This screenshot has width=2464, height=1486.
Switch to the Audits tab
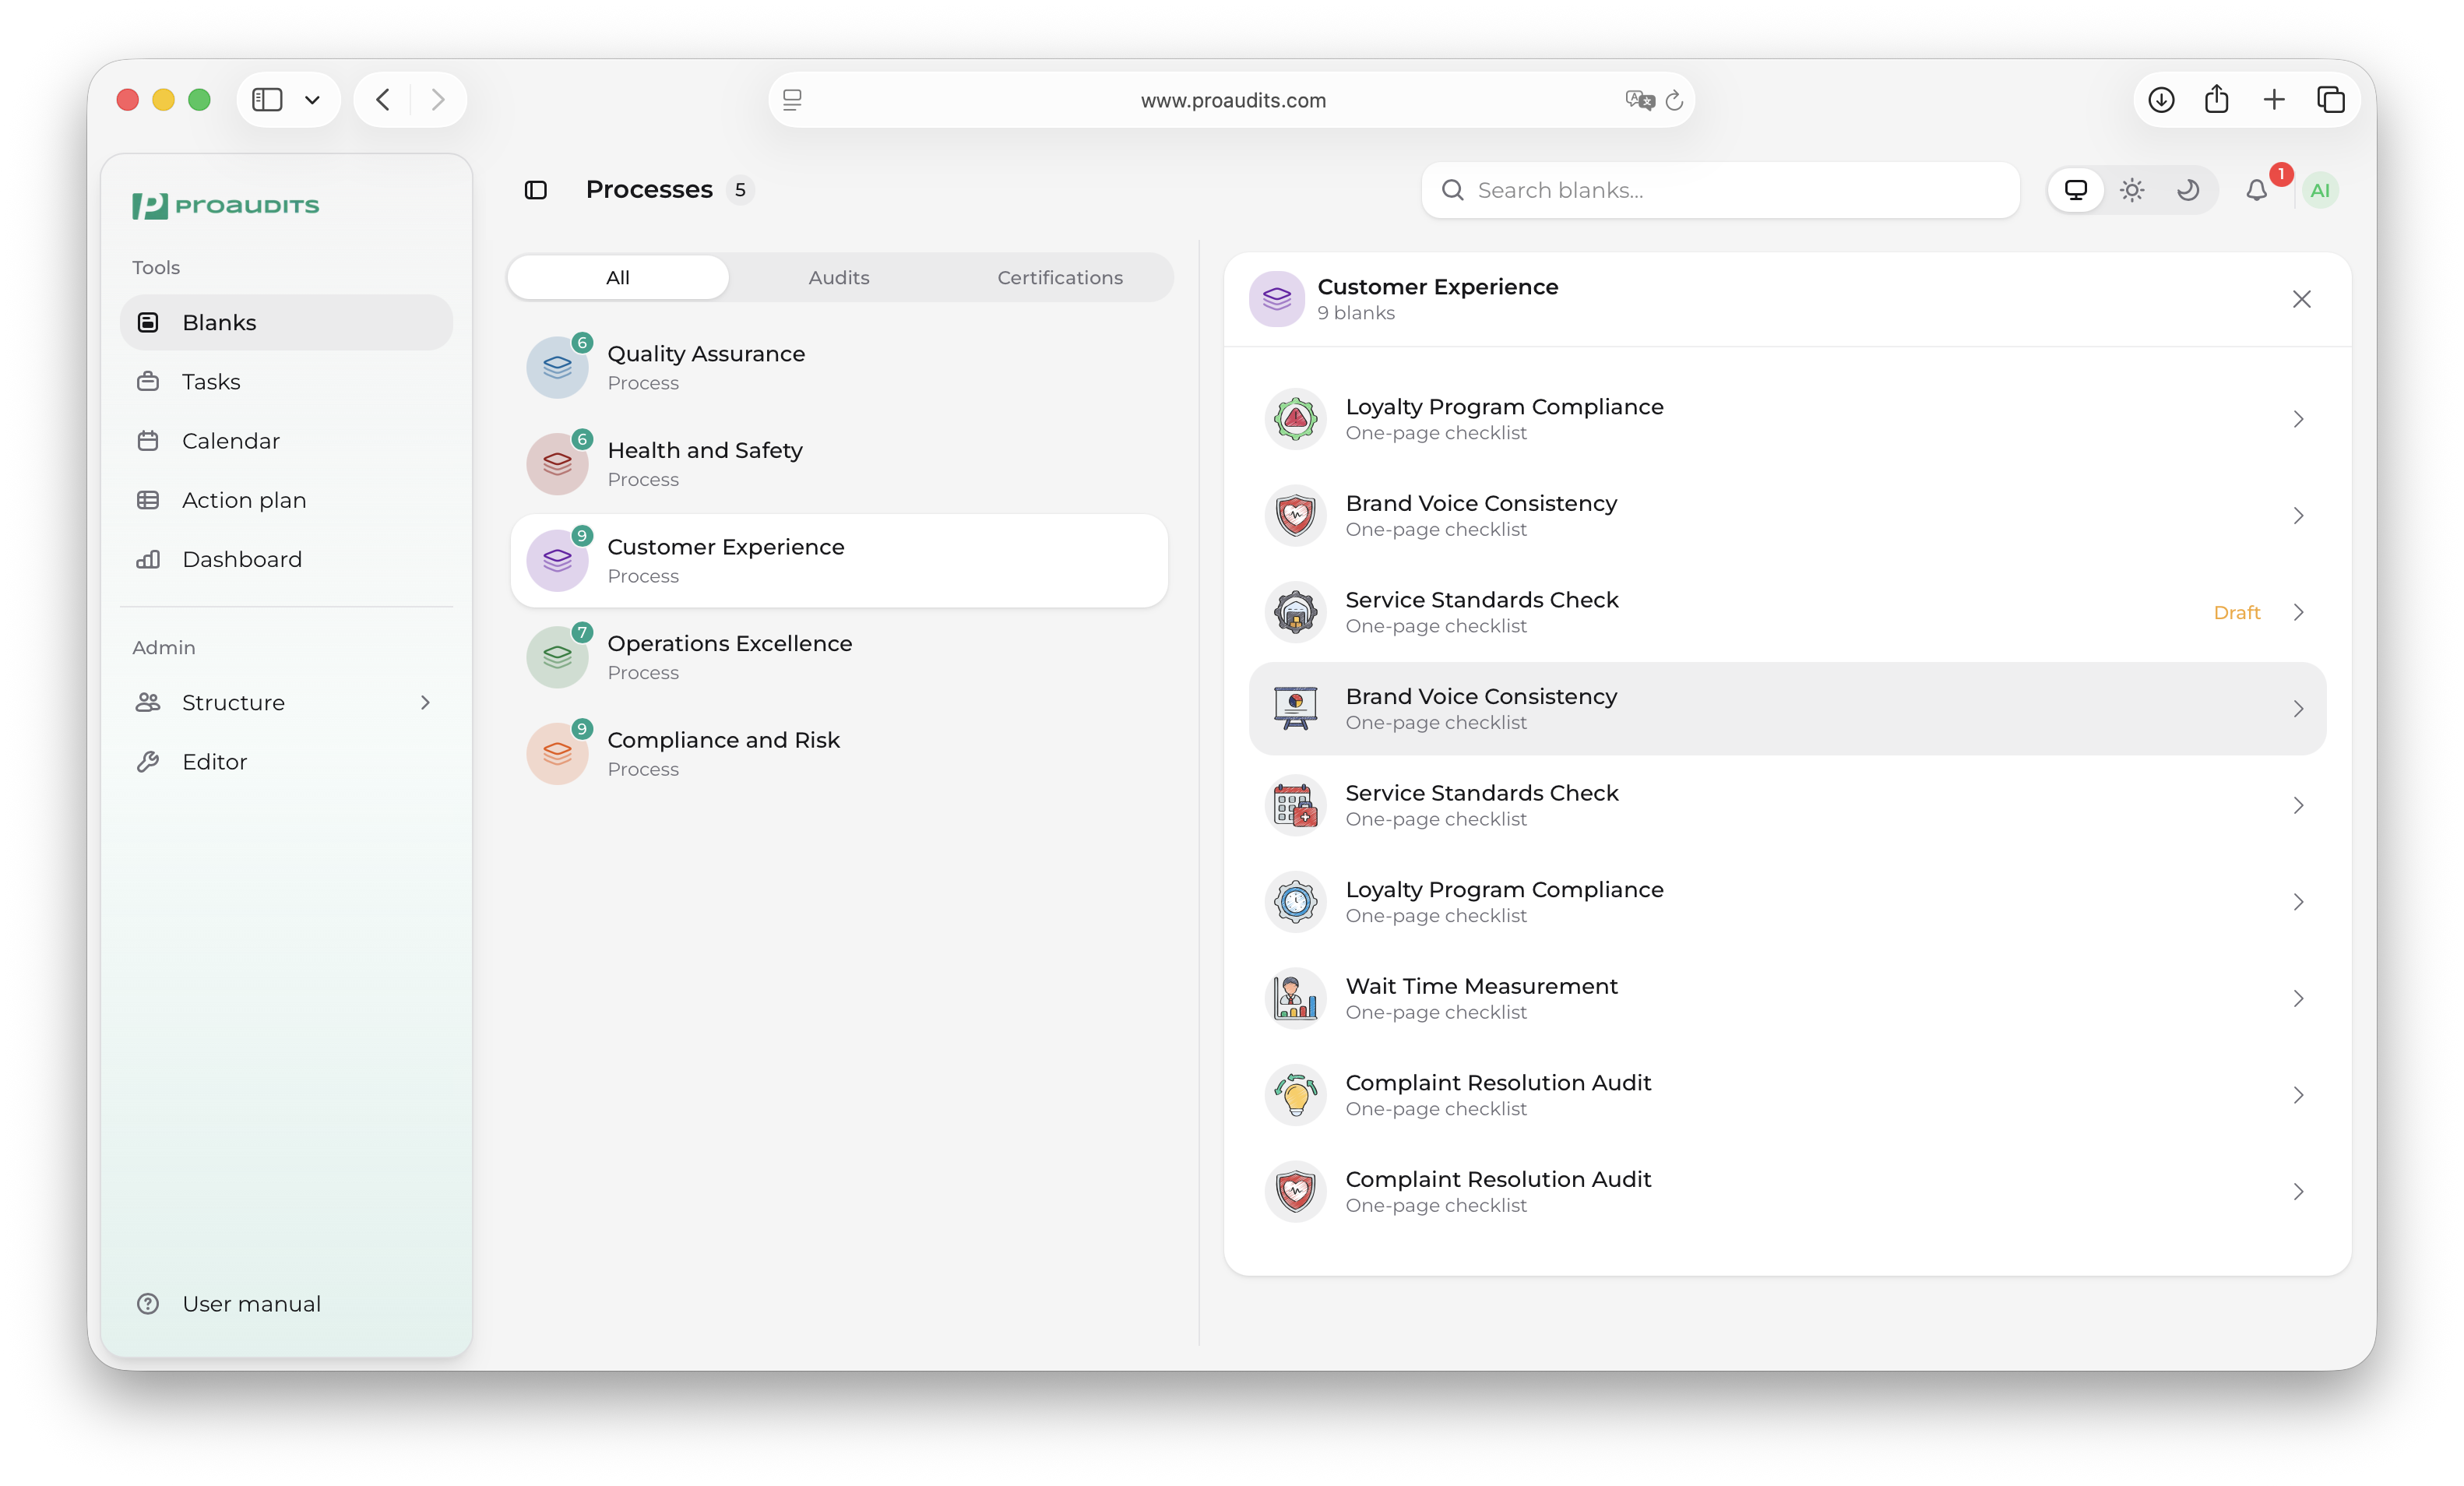point(839,277)
